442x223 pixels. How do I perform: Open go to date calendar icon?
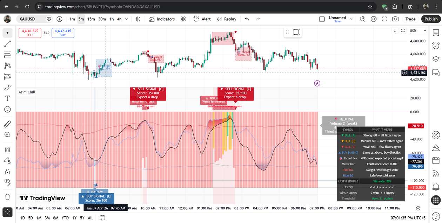pos(102,218)
